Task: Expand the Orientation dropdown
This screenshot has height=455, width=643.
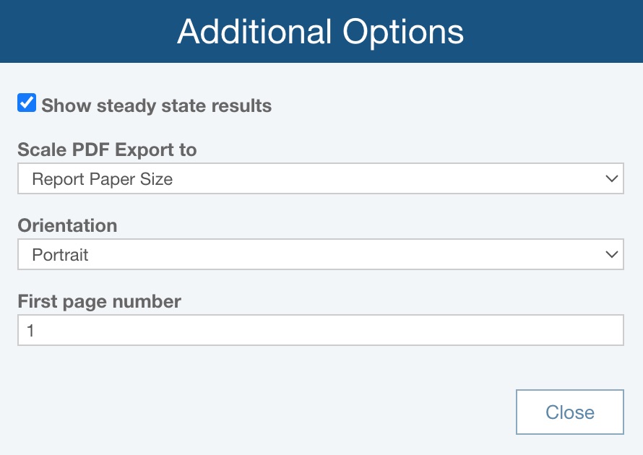Action: click(x=320, y=254)
